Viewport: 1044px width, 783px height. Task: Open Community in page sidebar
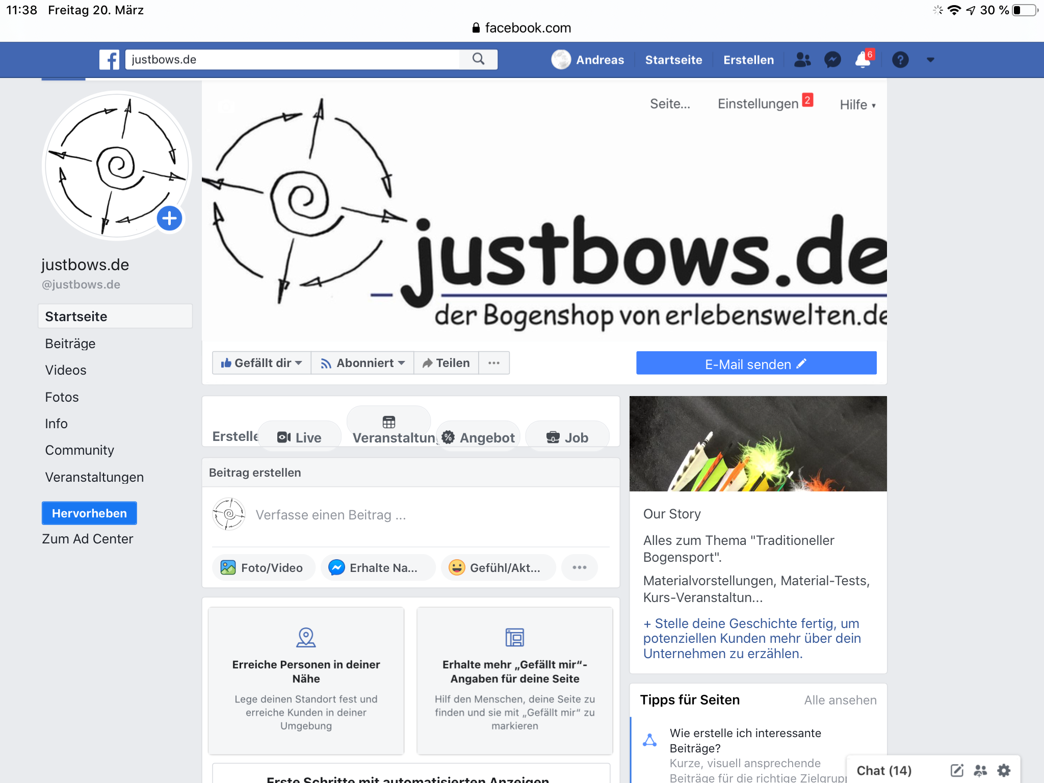pyautogui.click(x=80, y=450)
